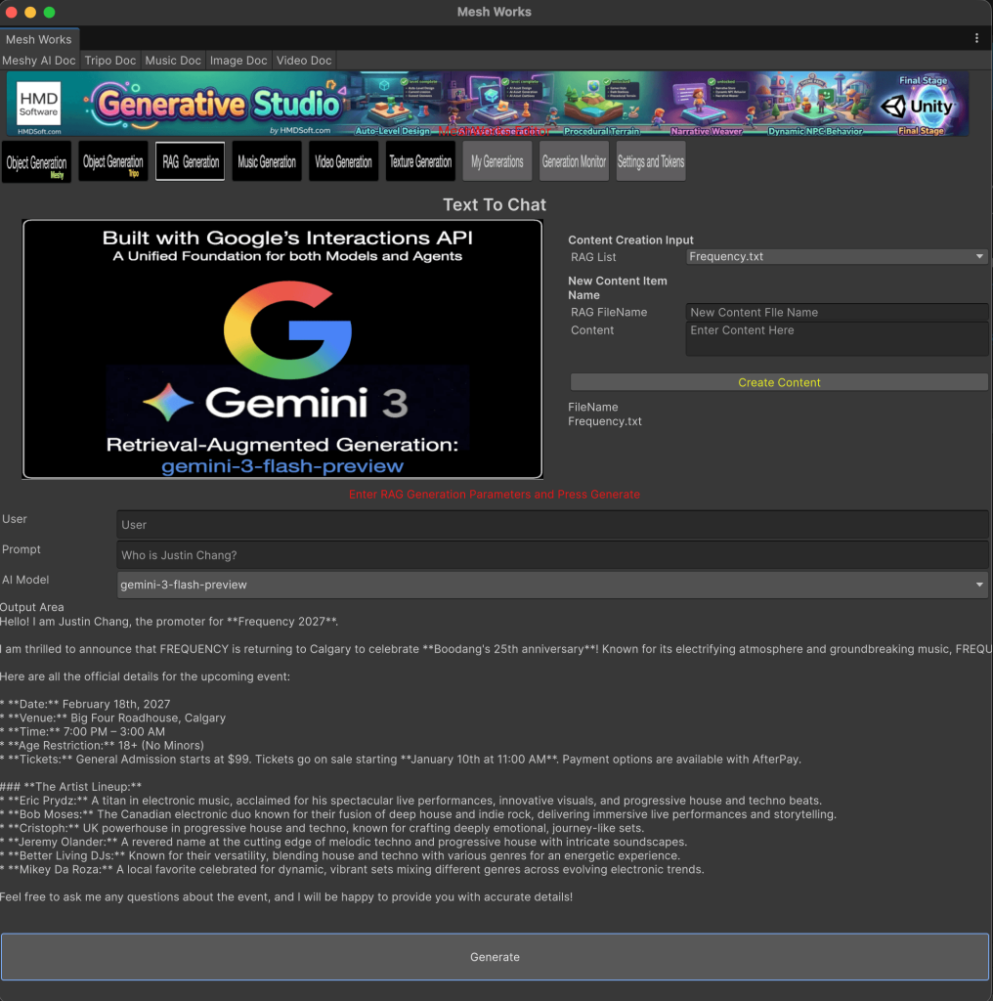This screenshot has height=1001, width=993.
Task: Expand the RAG List dropdown
Action: tap(837, 257)
